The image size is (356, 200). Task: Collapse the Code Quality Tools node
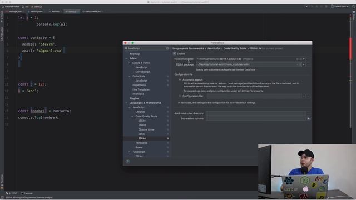click(x=132, y=116)
